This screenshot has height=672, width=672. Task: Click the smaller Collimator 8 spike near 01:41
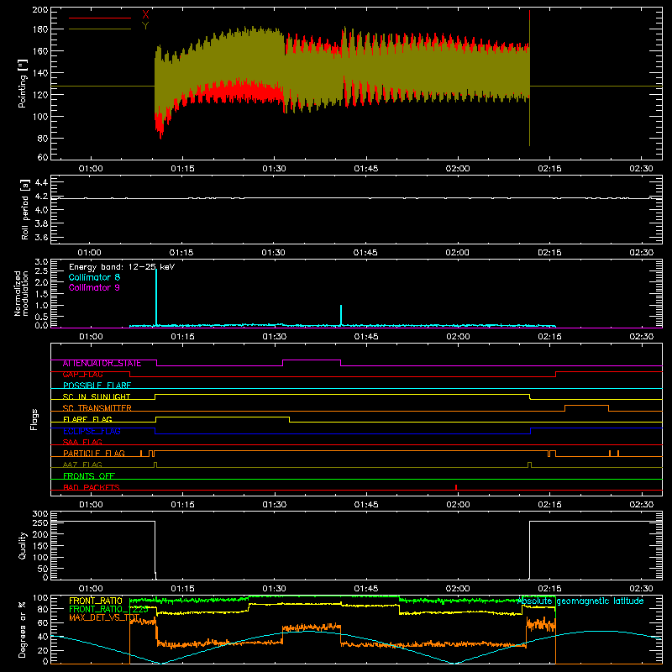pyautogui.click(x=341, y=315)
